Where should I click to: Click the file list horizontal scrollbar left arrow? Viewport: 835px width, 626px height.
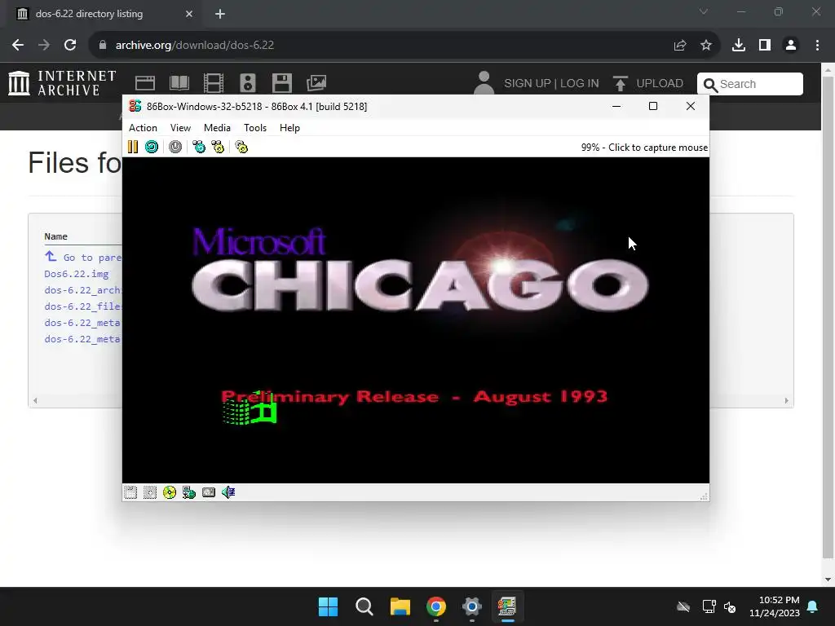(x=35, y=401)
